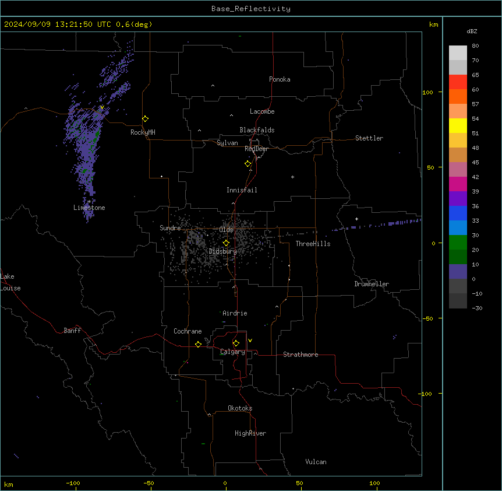Click the Sylvan label

coord(227,143)
